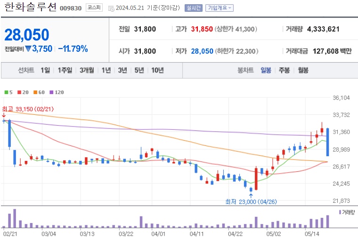Click the green 5-day moving average legend
The image size is (358, 239).
(8, 92)
